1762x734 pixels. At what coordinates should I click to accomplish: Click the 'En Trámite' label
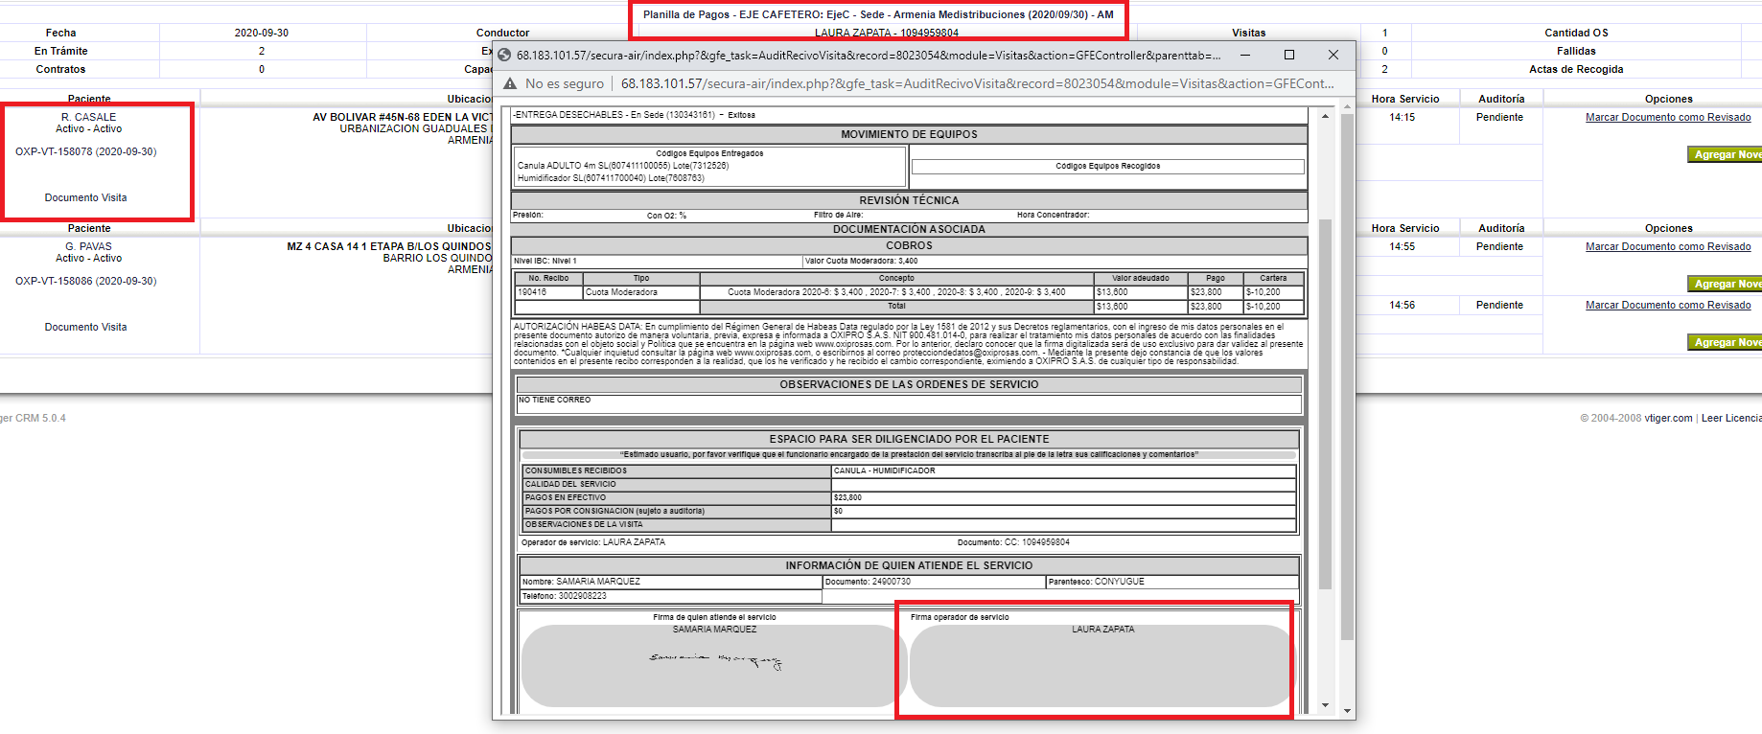(x=60, y=51)
